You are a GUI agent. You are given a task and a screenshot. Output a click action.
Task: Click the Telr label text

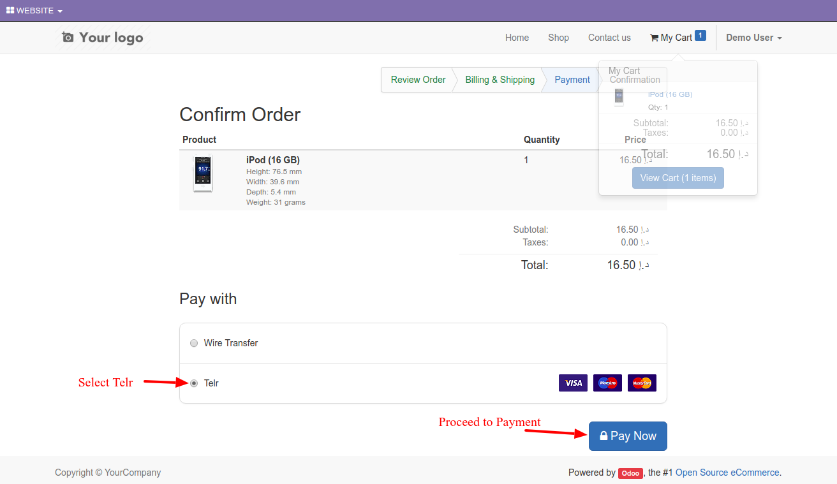211,383
